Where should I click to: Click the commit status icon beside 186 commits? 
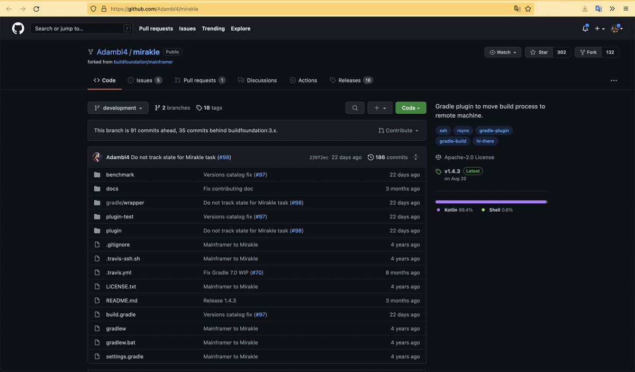pyautogui.click(x=416, y=158)
